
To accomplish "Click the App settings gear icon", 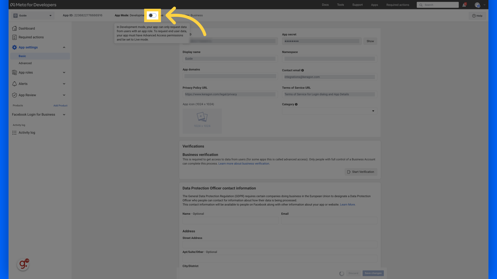I will coord(14,47).
